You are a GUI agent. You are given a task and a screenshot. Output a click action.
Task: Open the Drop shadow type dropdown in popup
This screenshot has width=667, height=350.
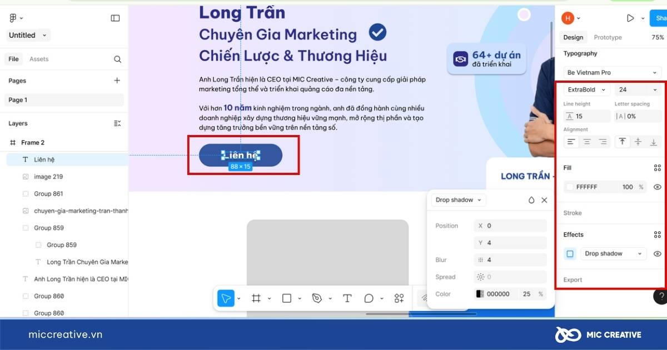[458, 200]
